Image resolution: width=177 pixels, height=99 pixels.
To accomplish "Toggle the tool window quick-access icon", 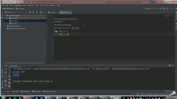I will (2, 94).
